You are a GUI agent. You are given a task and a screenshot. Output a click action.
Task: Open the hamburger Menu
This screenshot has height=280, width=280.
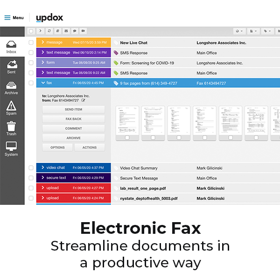[x=14, y=18]
